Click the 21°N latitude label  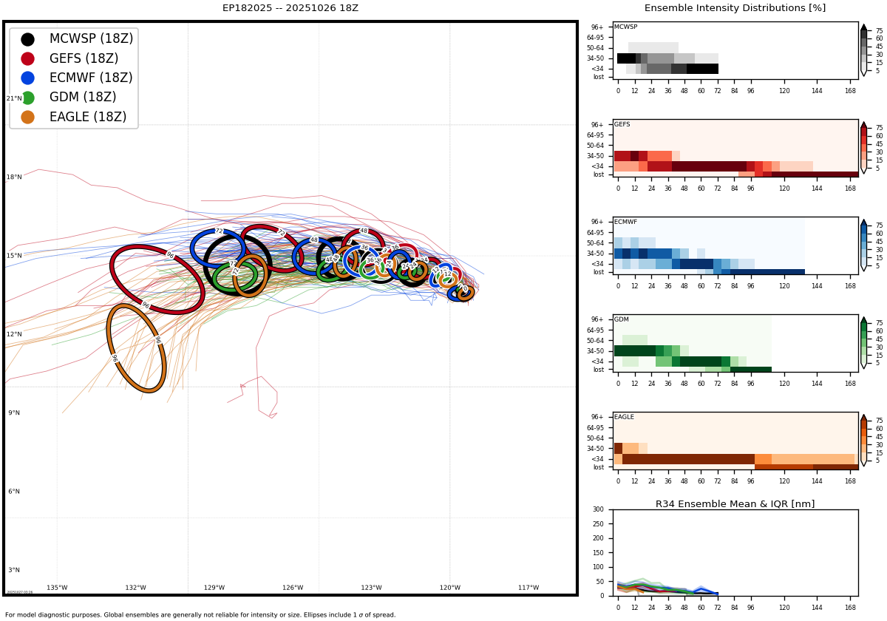(x=15, y=98)
